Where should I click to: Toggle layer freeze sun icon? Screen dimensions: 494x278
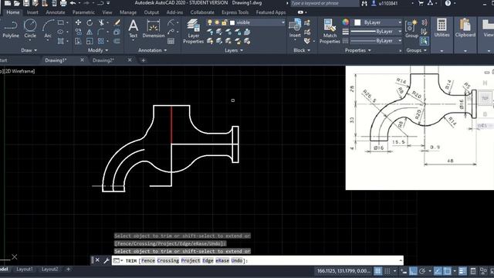tap(217, 22)
